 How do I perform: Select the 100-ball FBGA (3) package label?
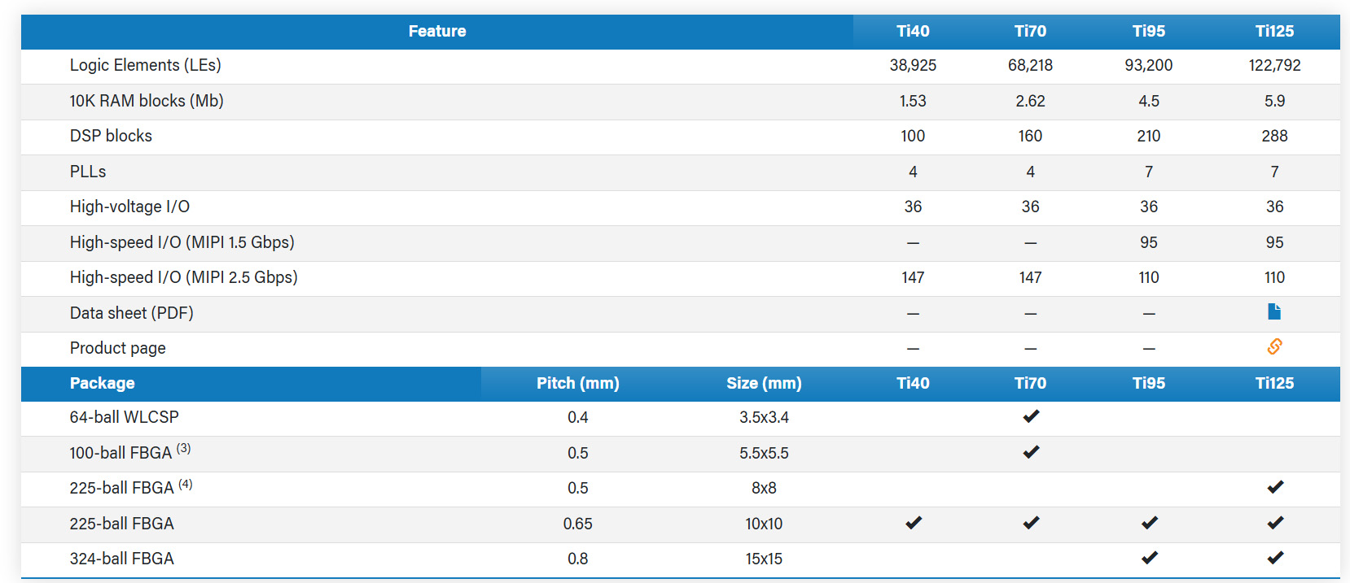coord(130,452)
